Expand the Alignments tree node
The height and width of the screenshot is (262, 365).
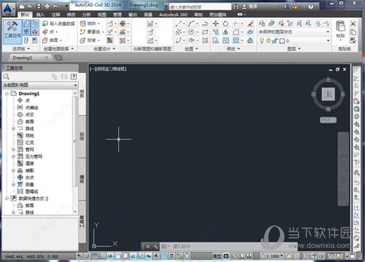pos(13,129)
